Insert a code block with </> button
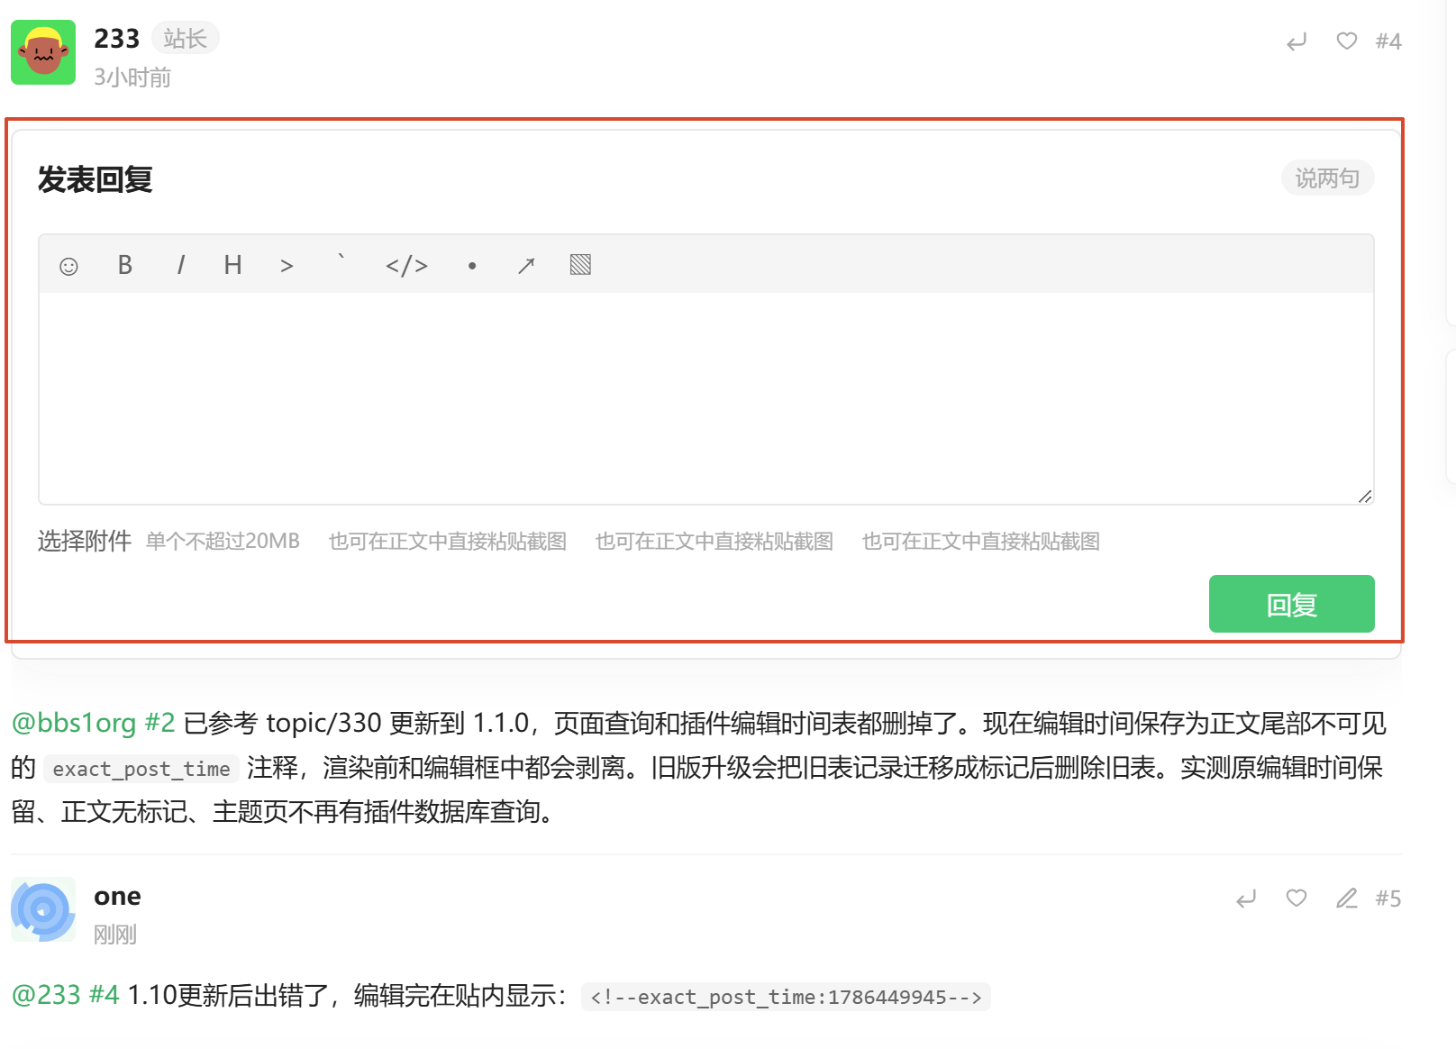This screenshot has height=1049, width=1456. 406,266
